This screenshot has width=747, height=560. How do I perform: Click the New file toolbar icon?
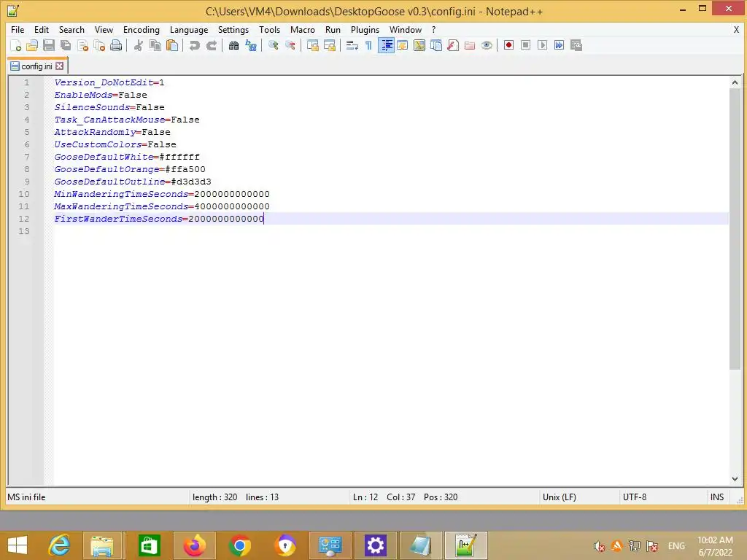pyautogui.click(x=16, y=45)
